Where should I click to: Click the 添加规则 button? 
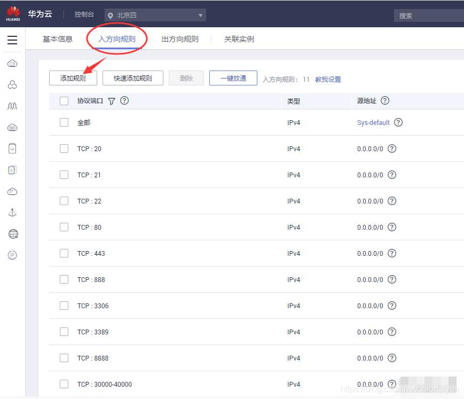click(x=73, y=78)
